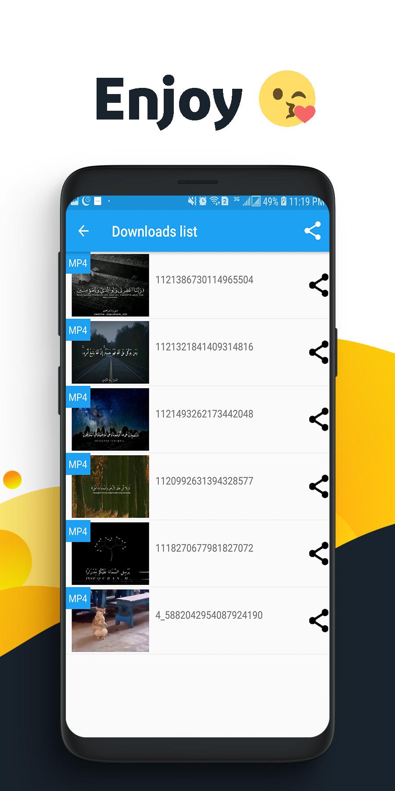The image size is (395, 791).
Task: Open the cat thumbnail for video 4_5882042954087924190
Action: (110, 620)
